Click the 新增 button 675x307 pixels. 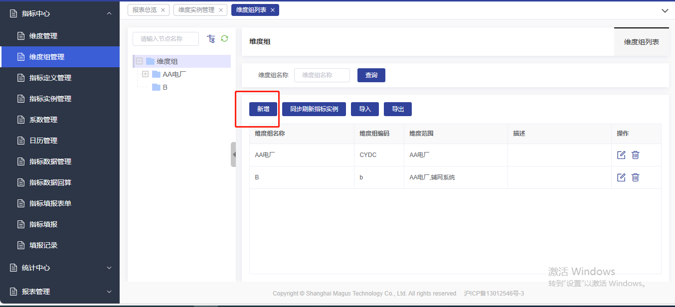(x=263, y=109)
